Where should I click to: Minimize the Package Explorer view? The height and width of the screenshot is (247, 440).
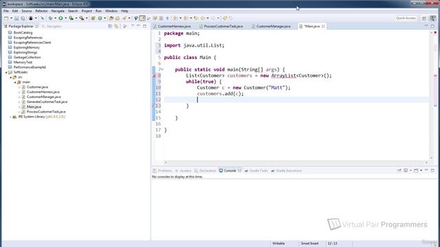138,26
